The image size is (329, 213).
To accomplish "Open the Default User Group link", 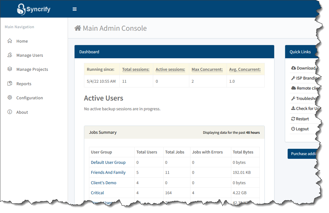I will [x=108, y=163].
